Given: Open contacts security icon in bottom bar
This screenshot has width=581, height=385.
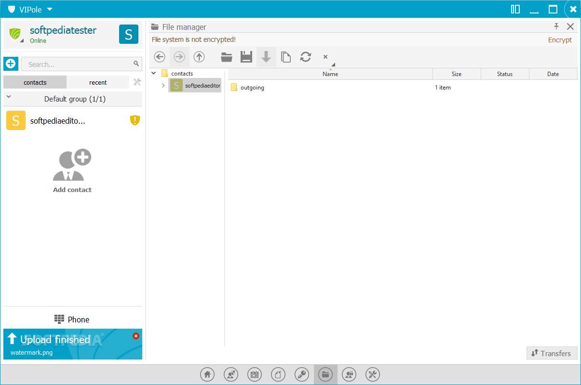Looking at the screenshot, I should [231, 374].
